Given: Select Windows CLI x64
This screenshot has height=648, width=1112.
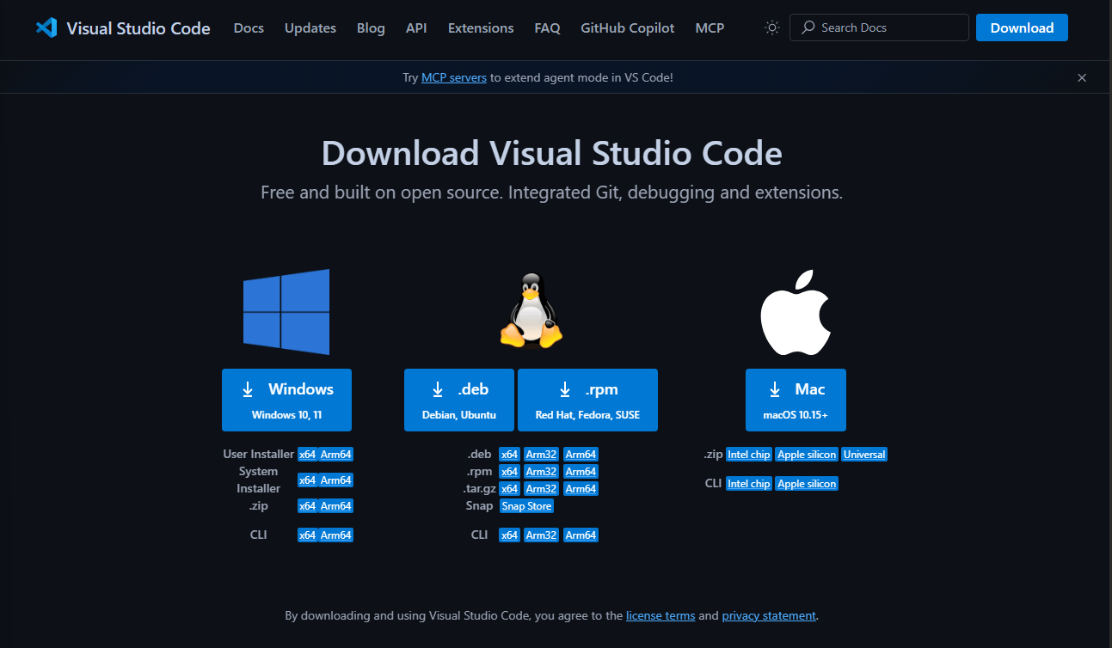Looking at the screenshot, I should click(x=308, y=535).
